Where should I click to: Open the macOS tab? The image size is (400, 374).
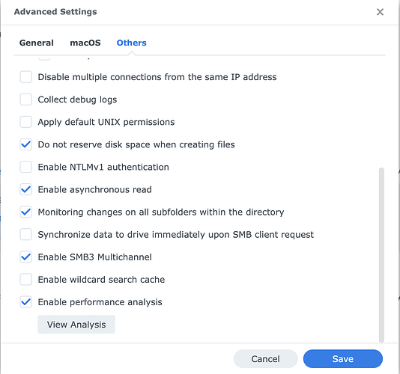pos(85,43)
